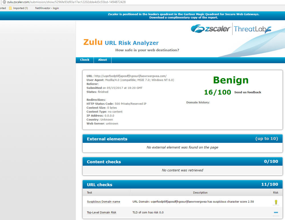Click the '(up to 10)' header text

(267, 138)
